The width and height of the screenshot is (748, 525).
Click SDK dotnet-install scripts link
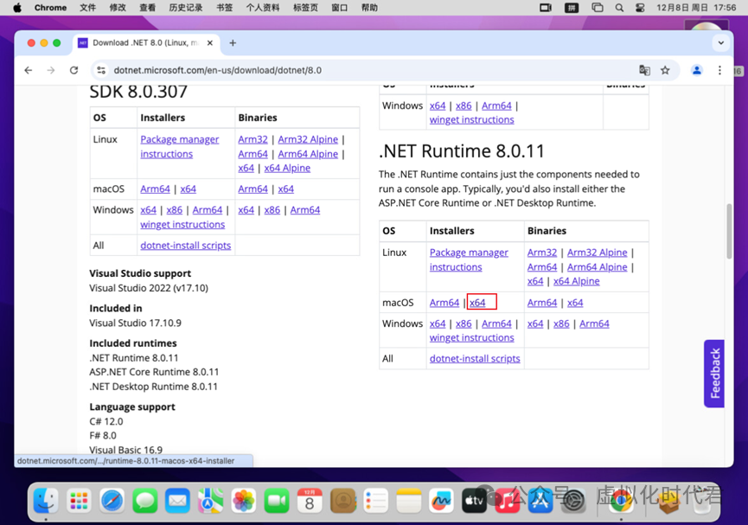tap(186, 246)
